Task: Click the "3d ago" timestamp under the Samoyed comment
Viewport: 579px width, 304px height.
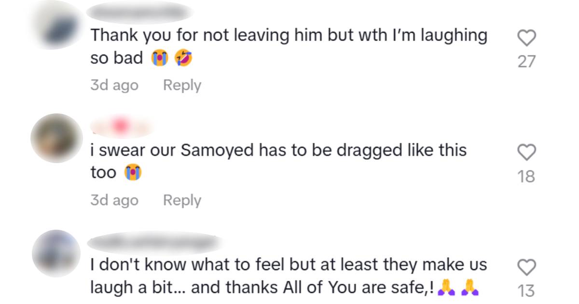Action: coord(114,200)
